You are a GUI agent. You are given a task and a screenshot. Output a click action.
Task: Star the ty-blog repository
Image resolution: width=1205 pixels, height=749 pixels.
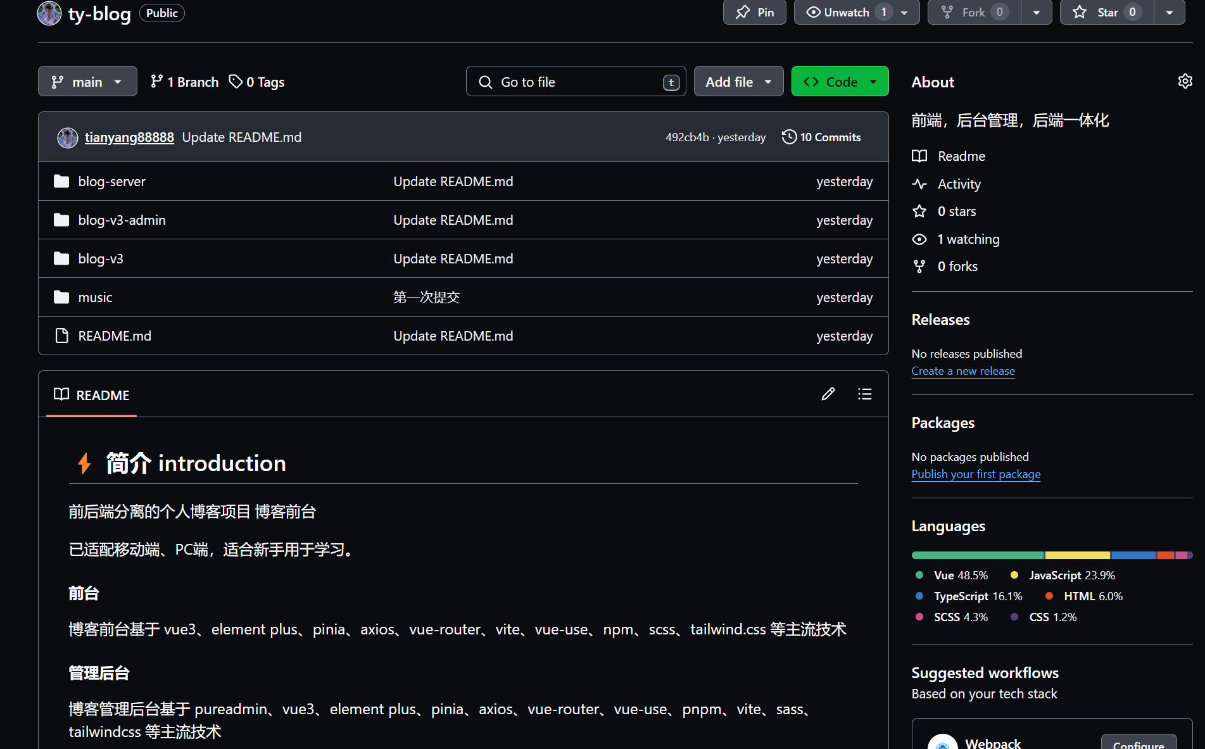1107,12
